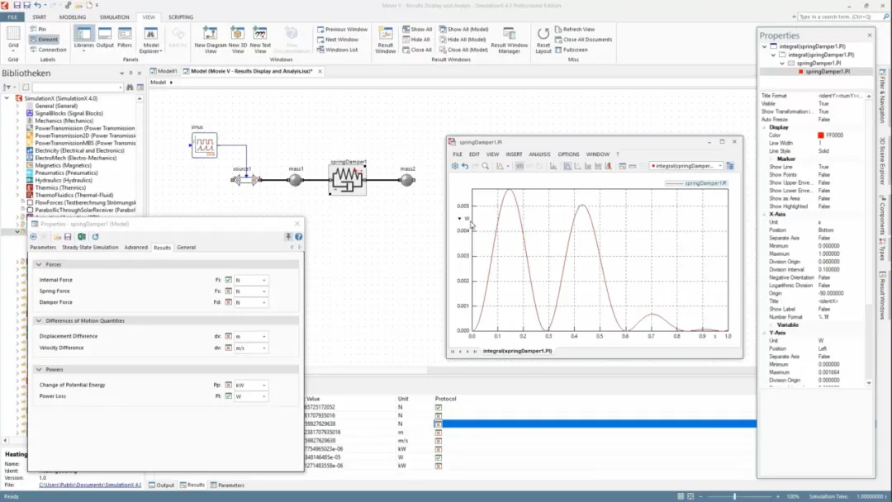This screenshot has width=892, height=502.
Task: Open the ANALYSIS menu in plot window
Action: click(539, 154)
